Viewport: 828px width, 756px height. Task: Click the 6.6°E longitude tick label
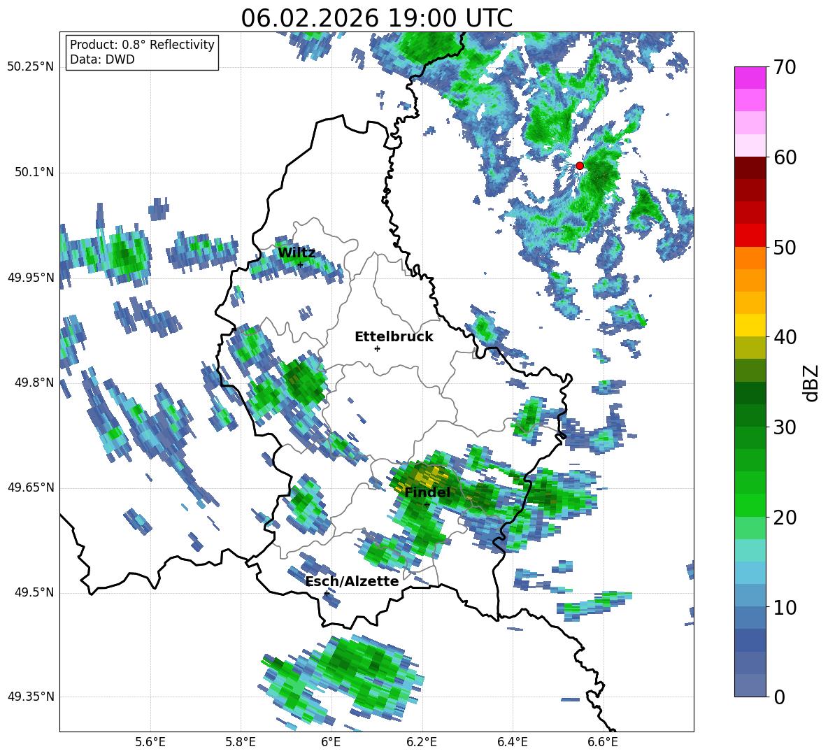click(x=603, y=742)
